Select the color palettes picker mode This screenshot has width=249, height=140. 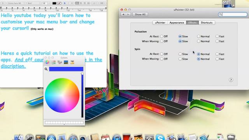coord(60,62)
